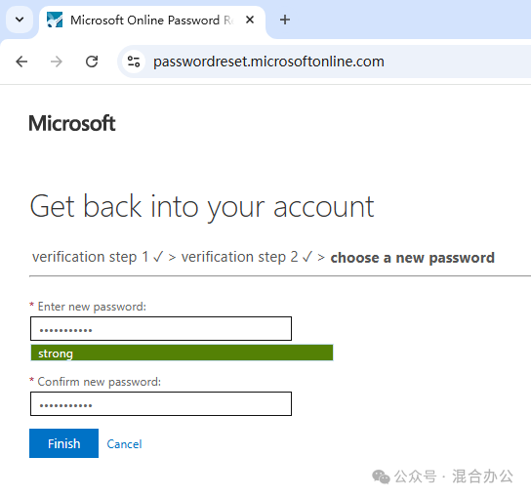
Task: Click the tab's Microsoft favicon
Action: [x=55, y=20]
